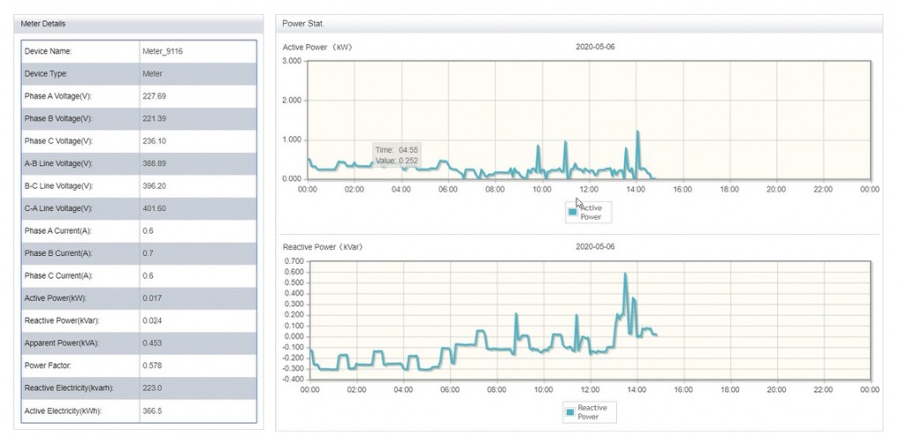This screenshot has height=444, width=900.
Task: Click the Time 04:55 tooltip box
Action: pyautogui.click(x=396, y=156)
